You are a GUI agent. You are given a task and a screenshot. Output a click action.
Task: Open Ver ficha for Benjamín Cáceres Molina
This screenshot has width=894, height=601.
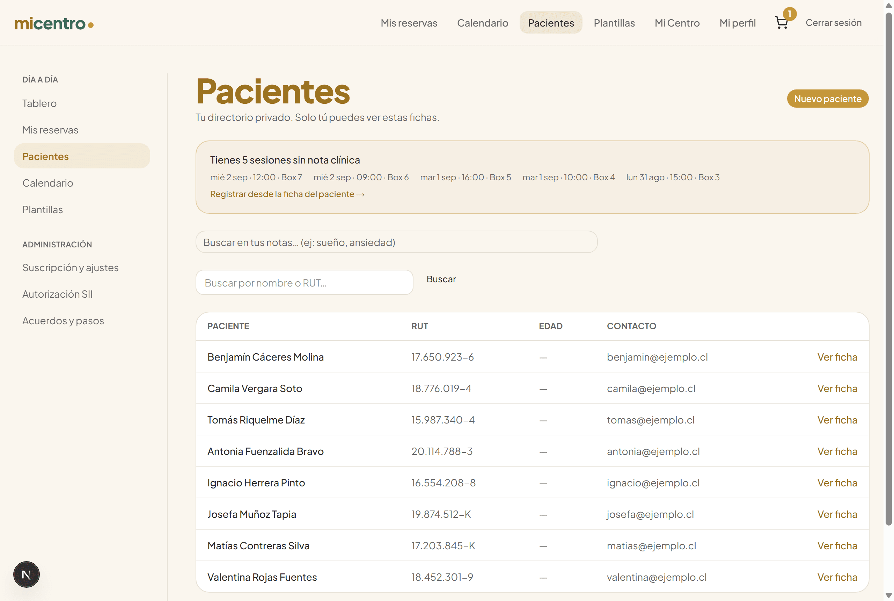(x=837, y=357)
